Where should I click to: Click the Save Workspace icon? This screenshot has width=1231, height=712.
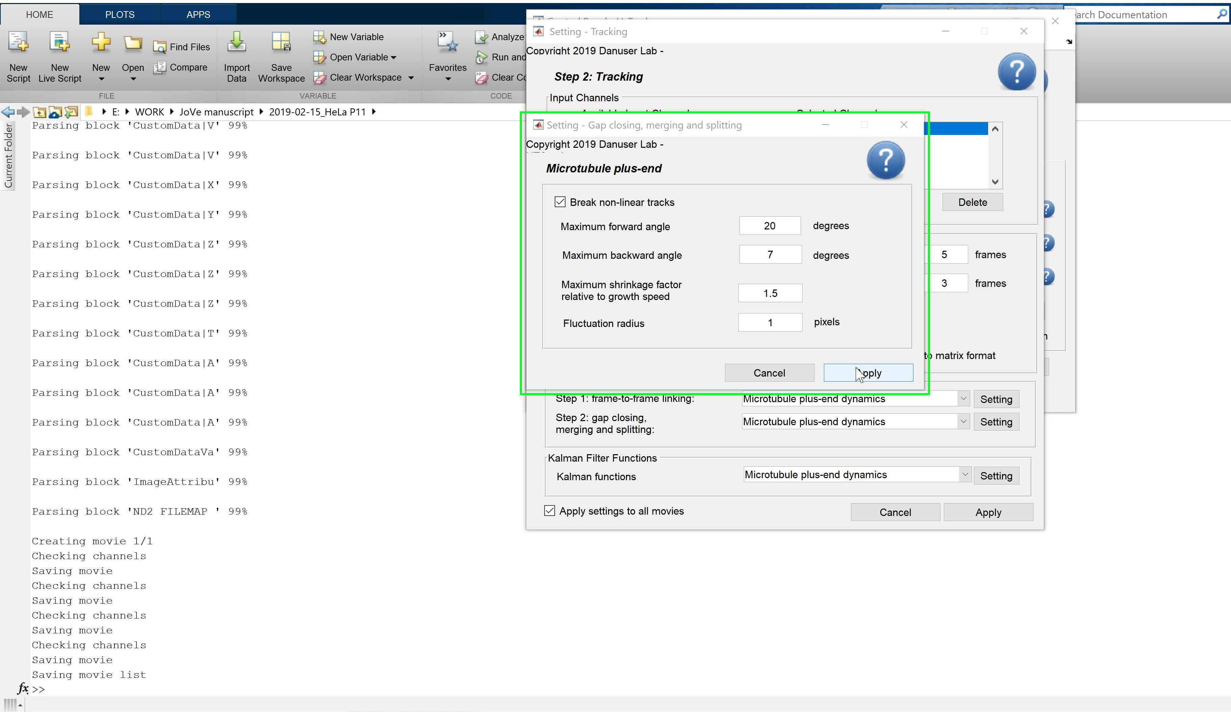click(281, 43)
